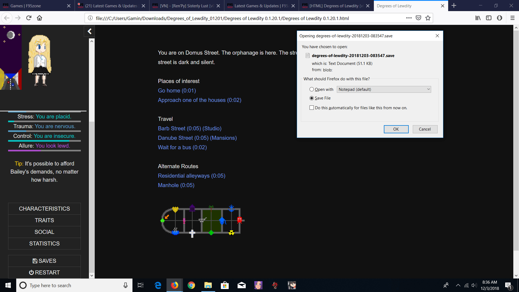Open the Mail app from the taskbar
519x292 pixels.
coord(241,285)
